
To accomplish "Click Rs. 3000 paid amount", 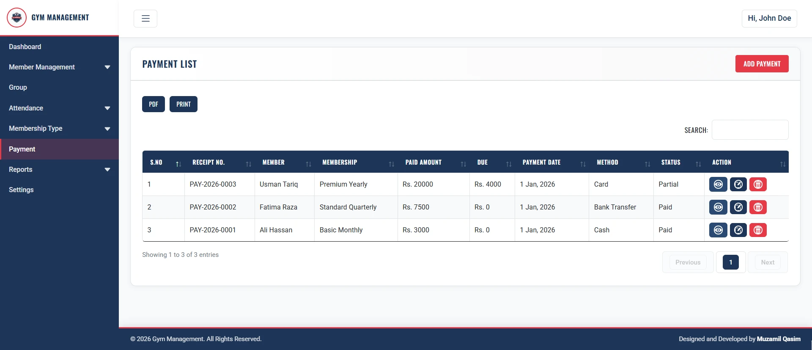I will point(416,230).
